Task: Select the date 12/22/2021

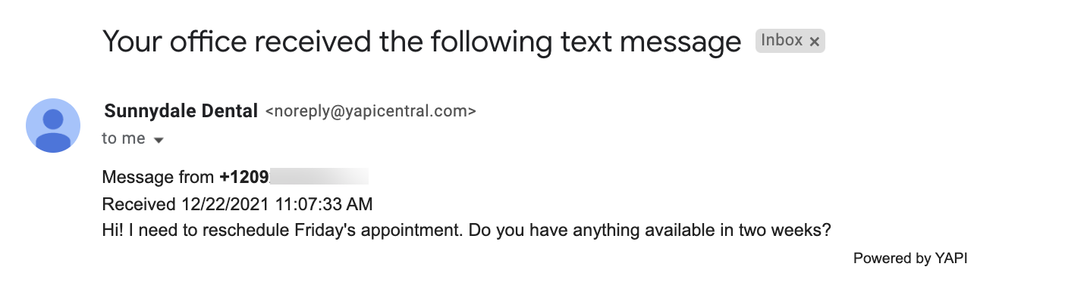Action: pos(220,204)
